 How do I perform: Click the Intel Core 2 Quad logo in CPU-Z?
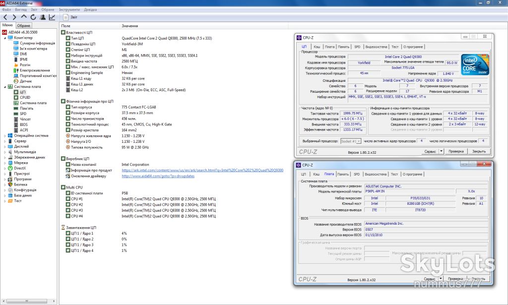coord(475,65)
